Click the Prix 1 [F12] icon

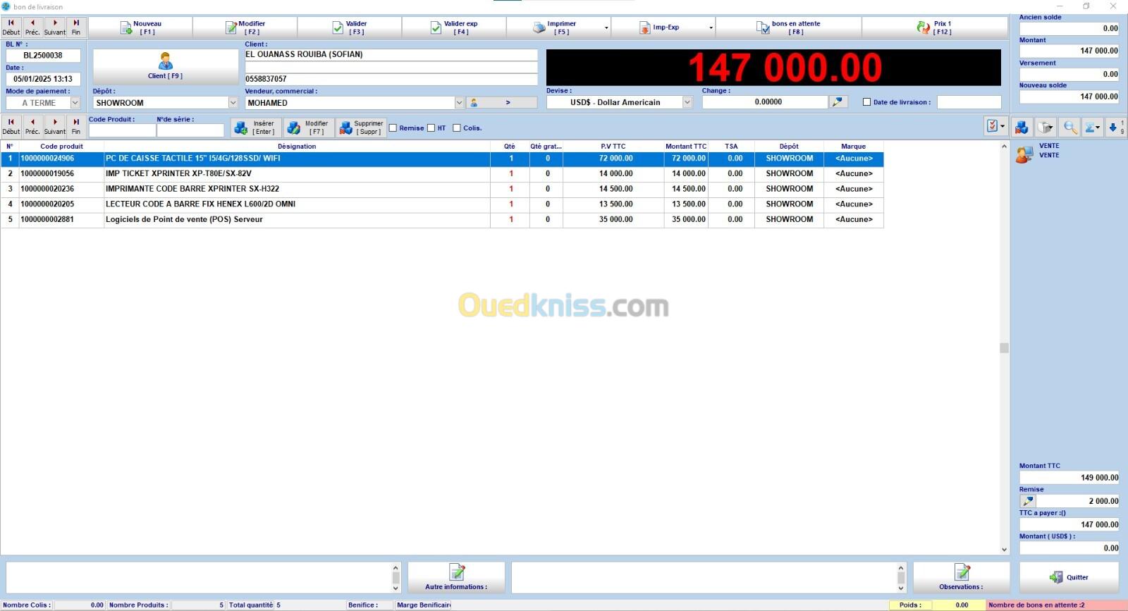click(x=923, y=27)
